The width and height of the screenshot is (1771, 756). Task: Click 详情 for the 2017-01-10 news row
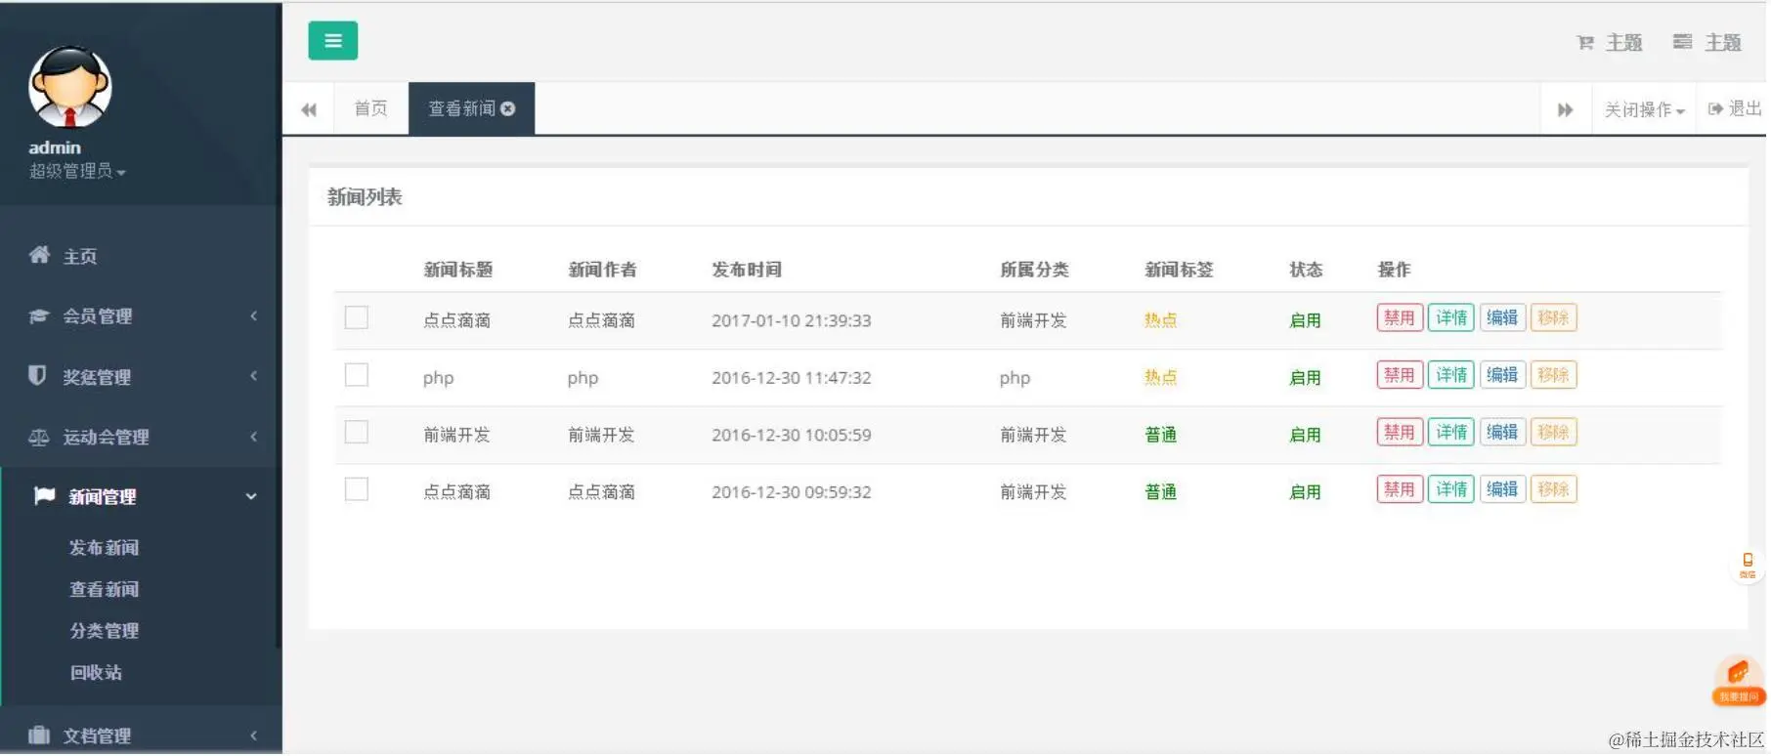[1451, 318]
